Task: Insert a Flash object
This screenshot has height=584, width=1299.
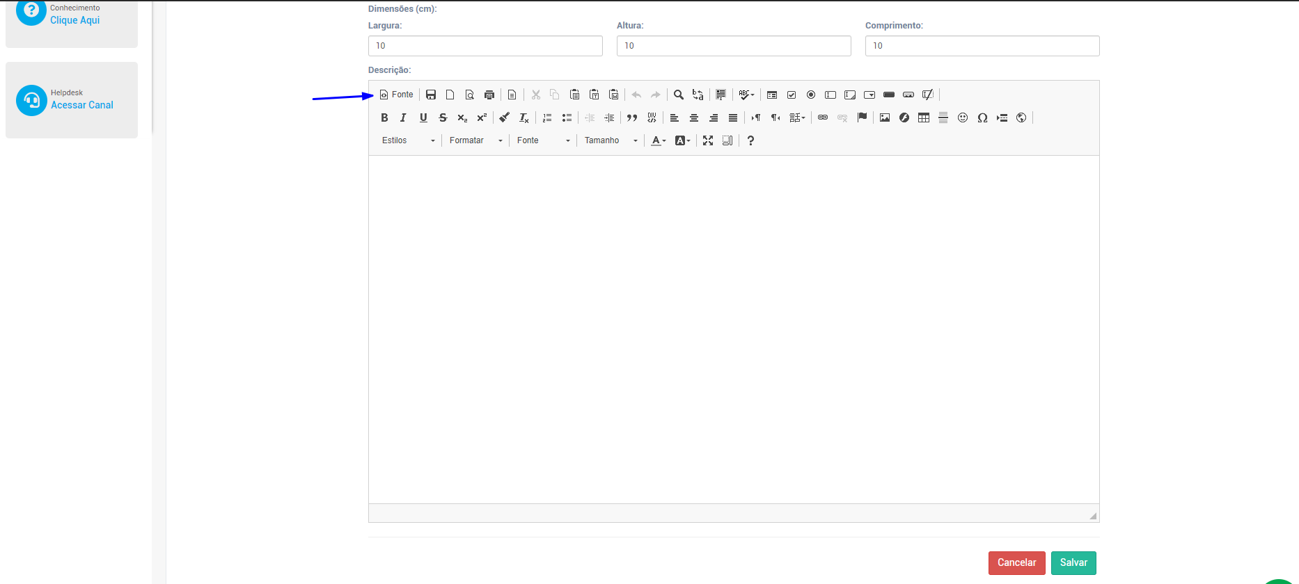Action: pos(904,117)
